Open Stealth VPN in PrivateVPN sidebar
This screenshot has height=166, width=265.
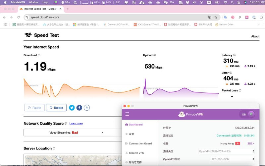tap(135, 153)
